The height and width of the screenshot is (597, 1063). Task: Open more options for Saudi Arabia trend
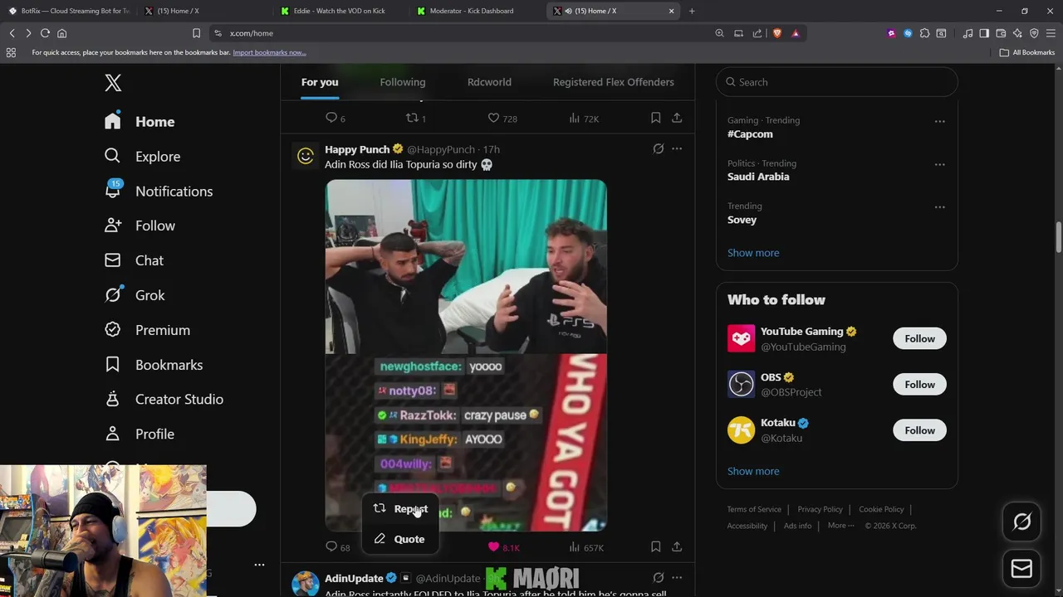click(x=939, y=164)
